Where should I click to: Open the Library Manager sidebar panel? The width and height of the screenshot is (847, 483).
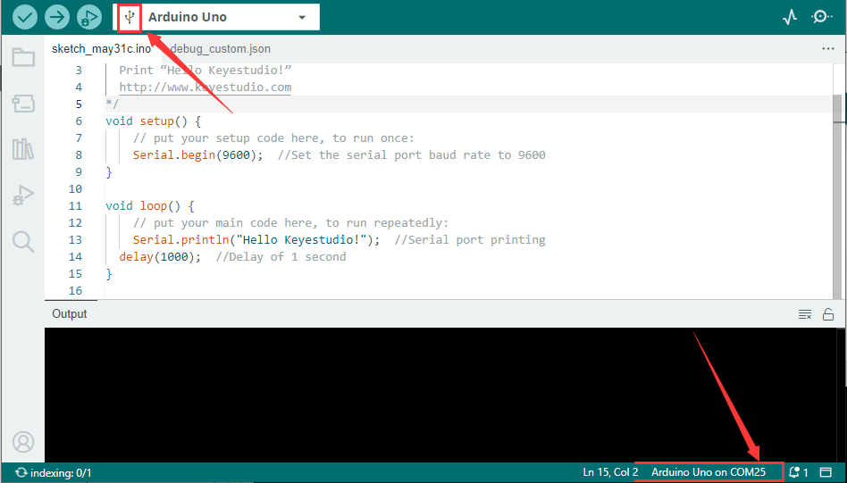(23, 149)
